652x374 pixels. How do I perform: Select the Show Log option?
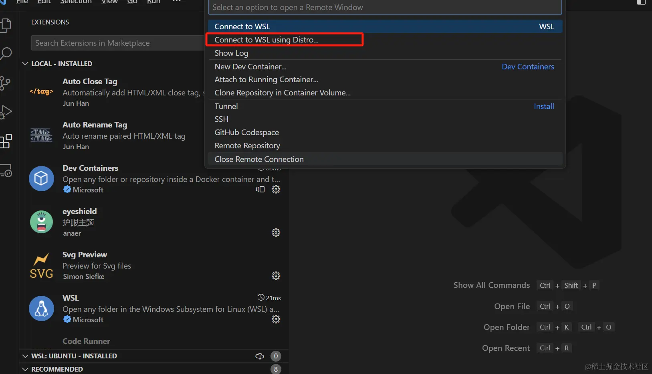(385, 53)
